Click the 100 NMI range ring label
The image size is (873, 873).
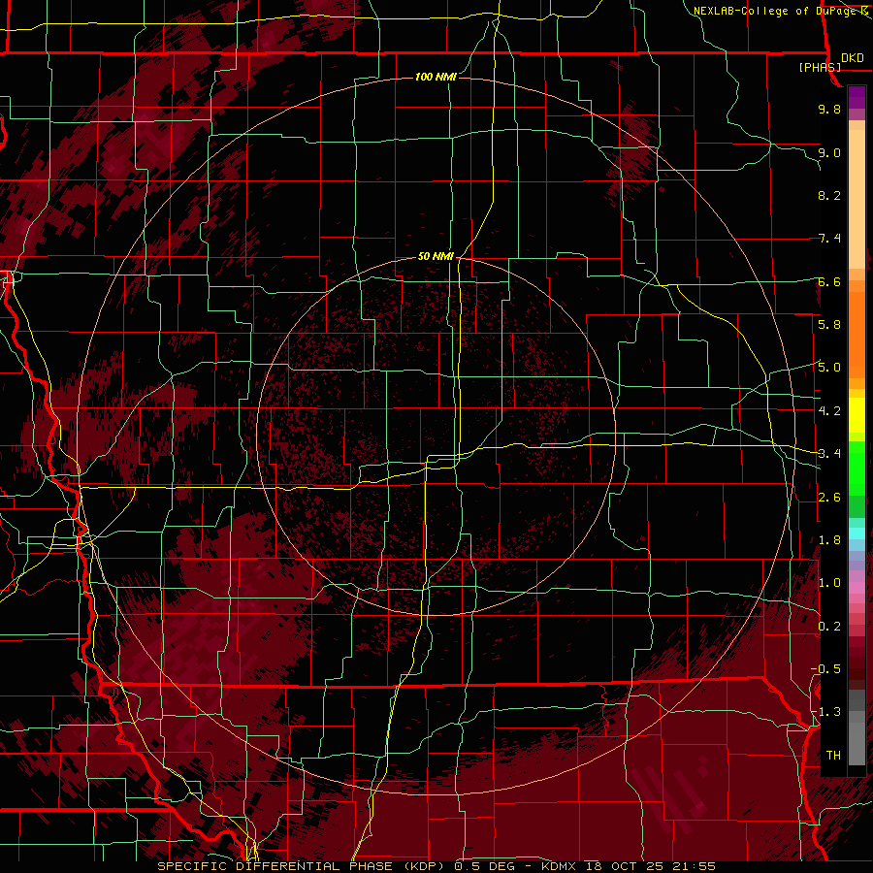[436, 77]
